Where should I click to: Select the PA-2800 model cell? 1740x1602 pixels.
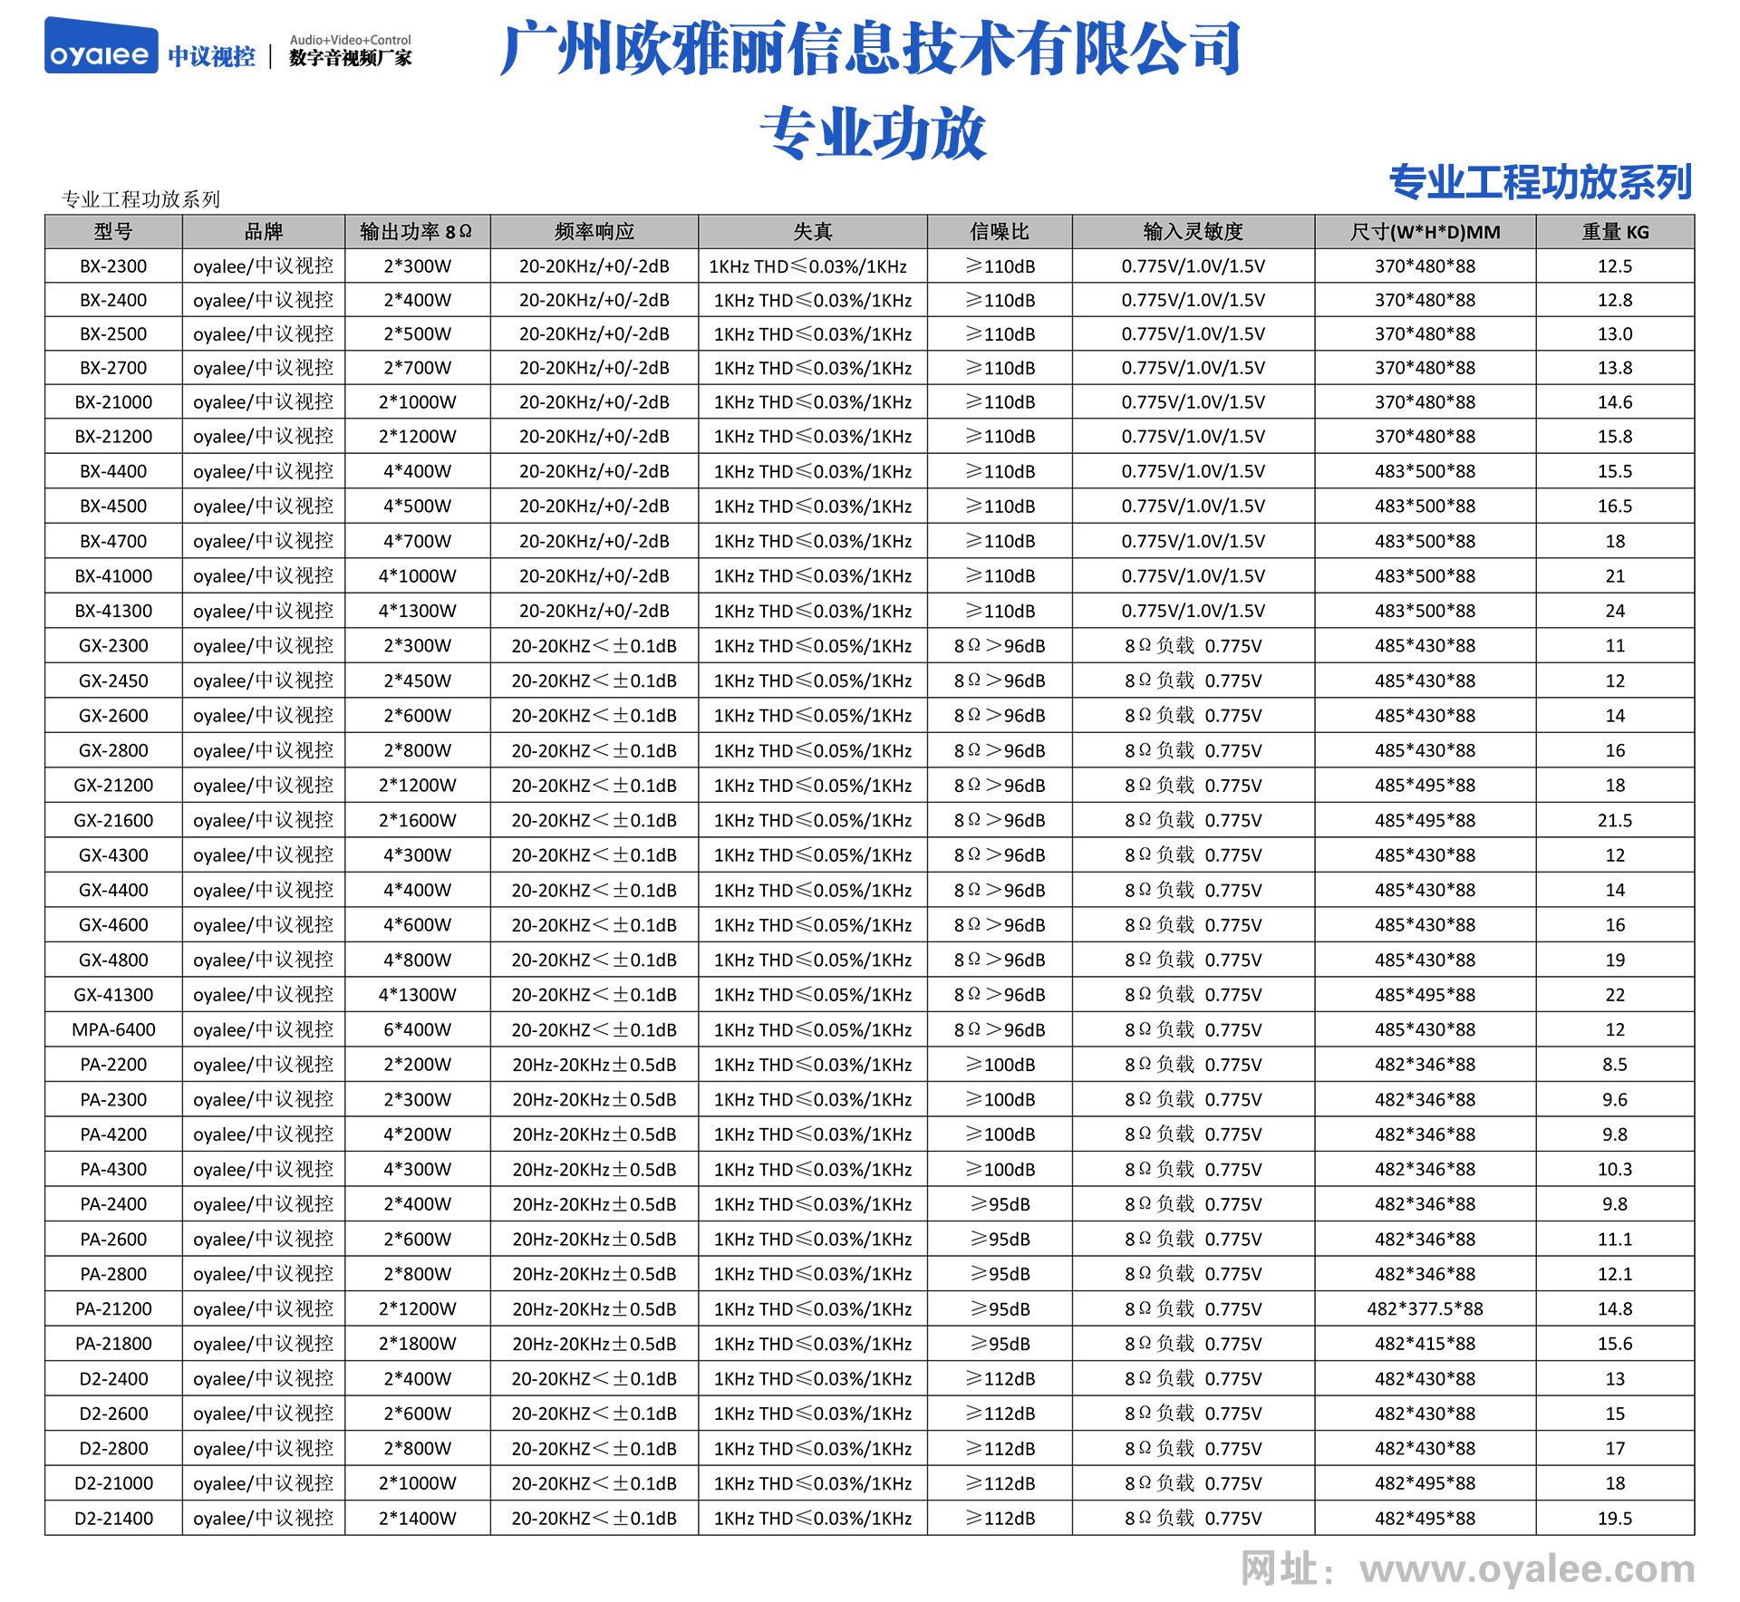click(113, 1273)
